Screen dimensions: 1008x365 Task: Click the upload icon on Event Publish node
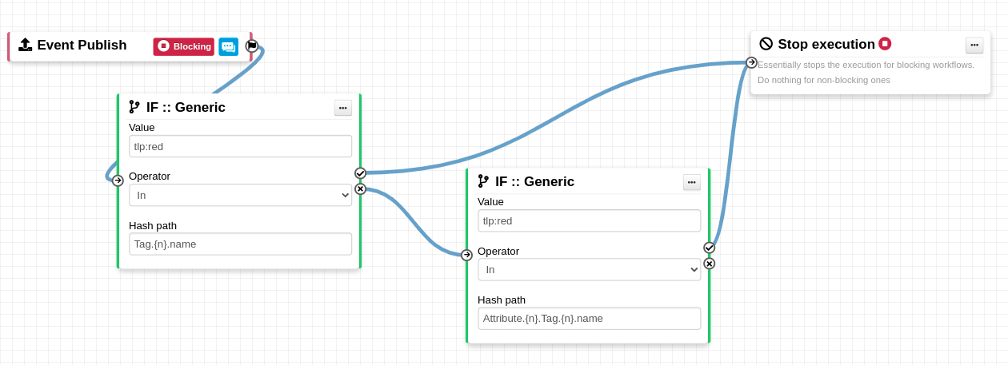[x=25, y=45]
